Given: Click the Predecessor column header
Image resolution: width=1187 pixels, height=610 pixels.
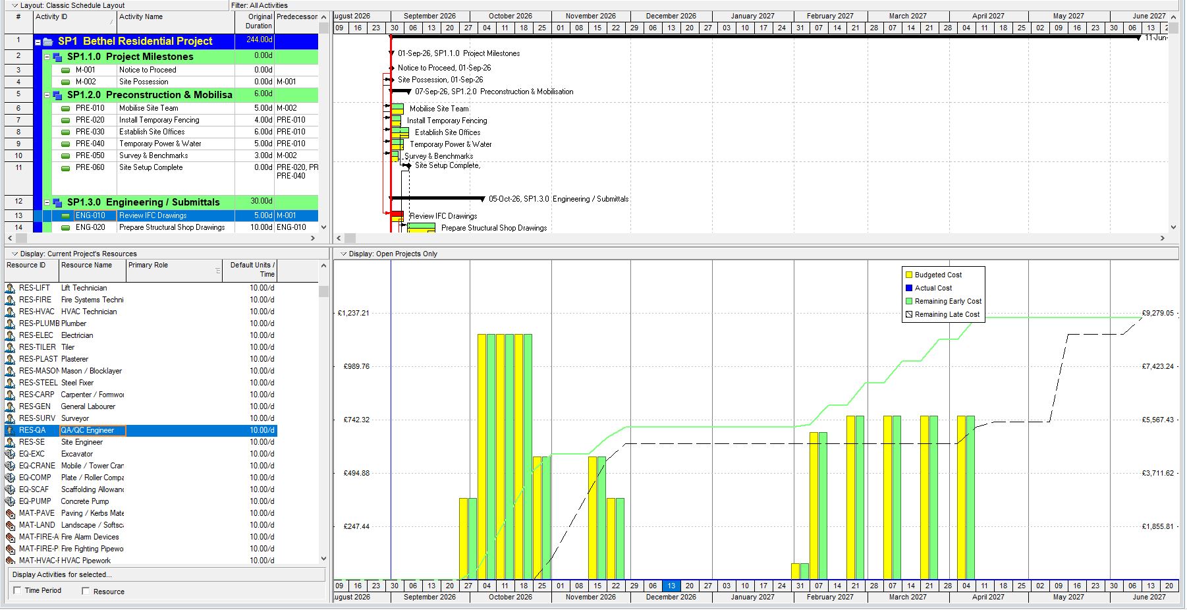Looking at the screenshot, I should pyautogui.click(x=296, y=22).
